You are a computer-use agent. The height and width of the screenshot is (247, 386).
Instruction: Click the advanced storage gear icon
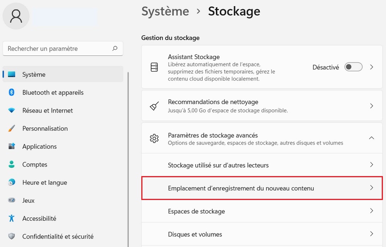154,138
